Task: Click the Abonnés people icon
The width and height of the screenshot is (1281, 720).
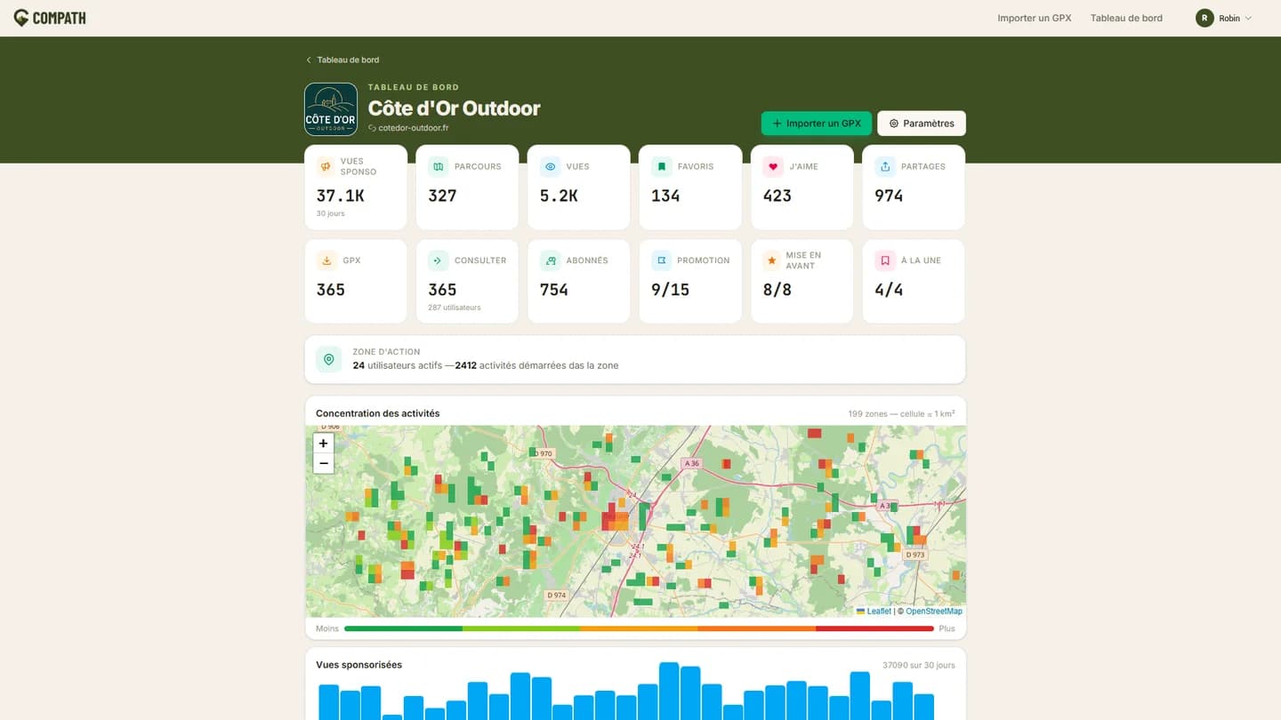Action: pos(550,260)
